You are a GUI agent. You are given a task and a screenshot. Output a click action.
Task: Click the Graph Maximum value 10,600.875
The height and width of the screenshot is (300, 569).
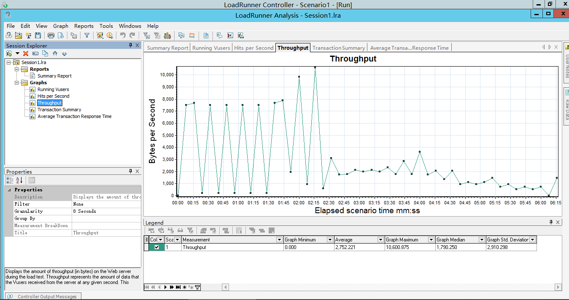tap(410, 247)
